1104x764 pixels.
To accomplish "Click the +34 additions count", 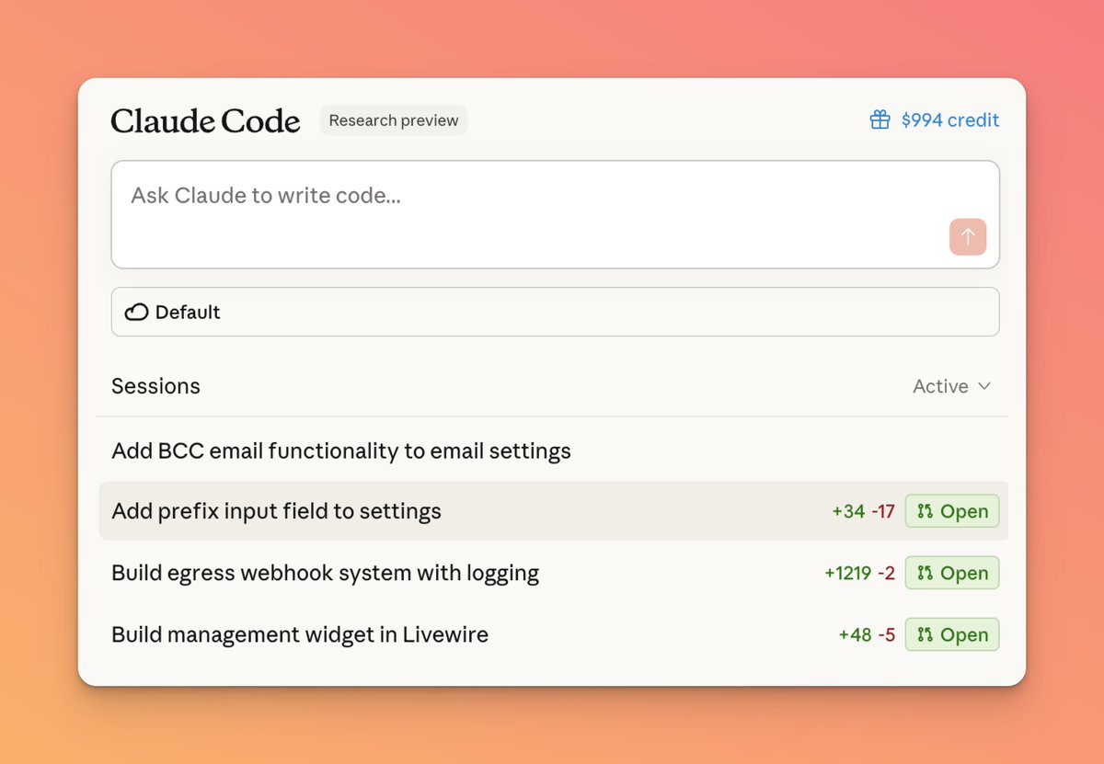I will click(848, 511).
